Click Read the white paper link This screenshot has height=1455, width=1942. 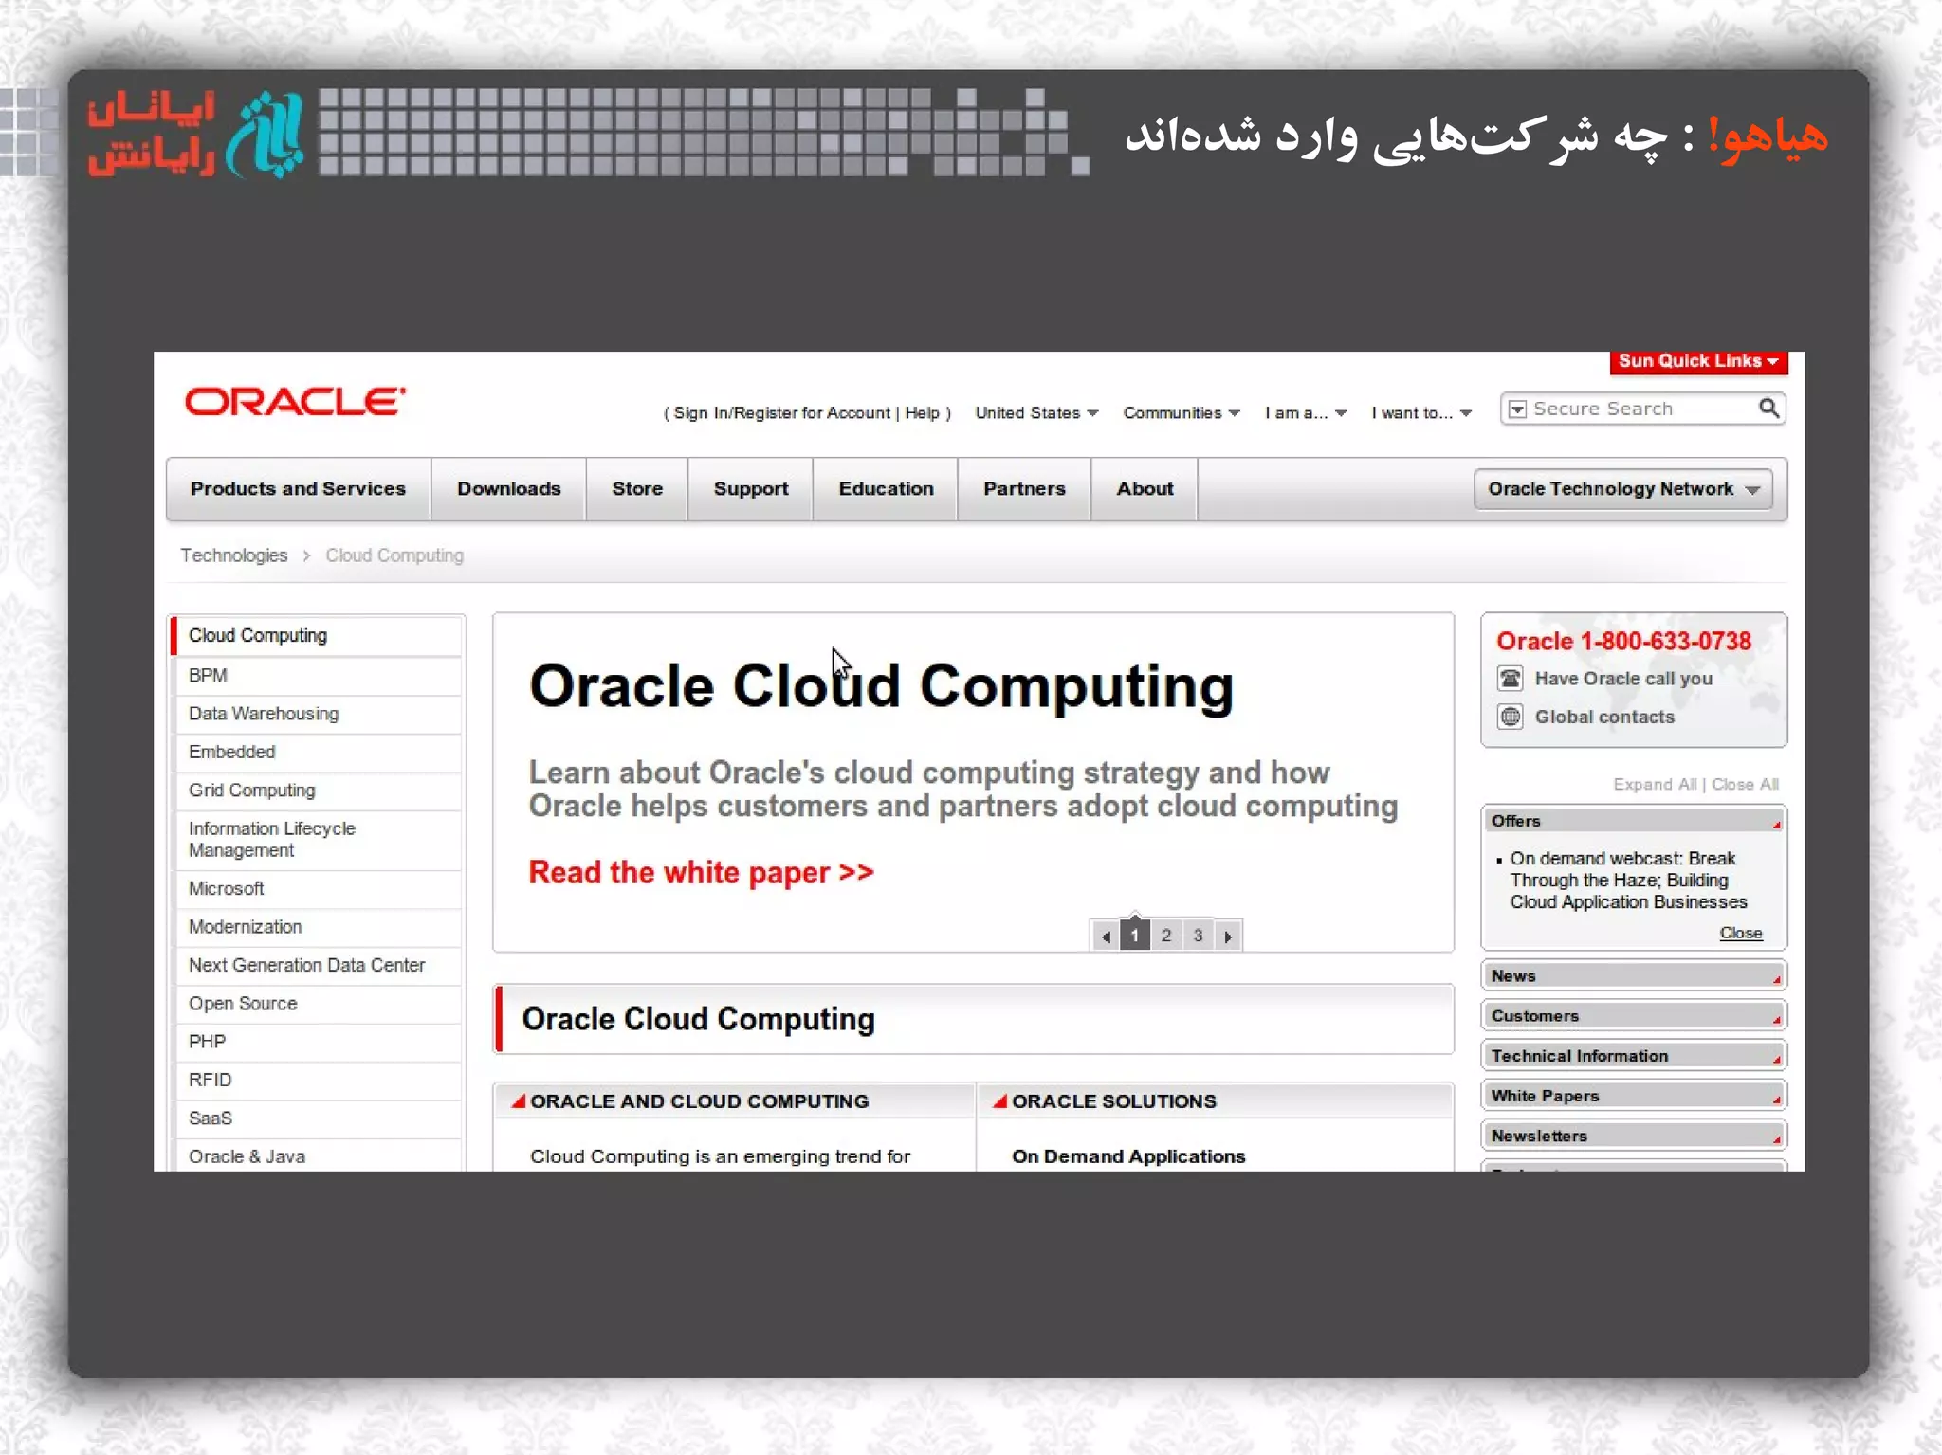click(x=701, y=872)
